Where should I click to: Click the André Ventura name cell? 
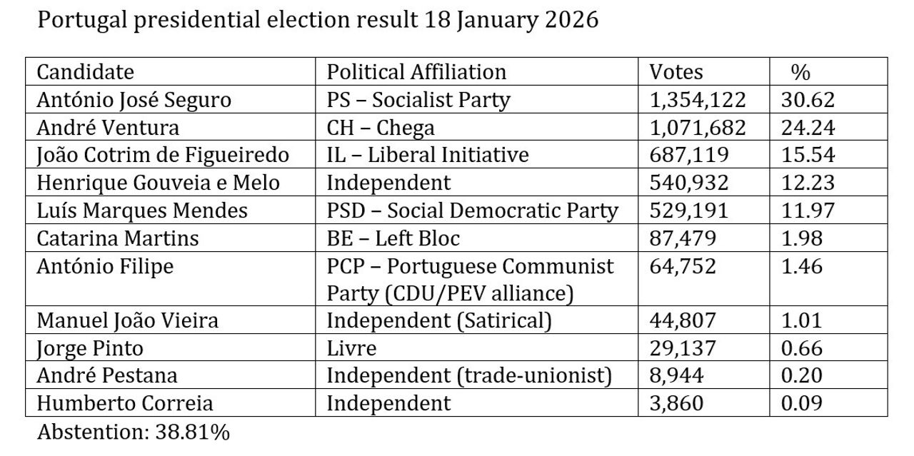[108, 128]
